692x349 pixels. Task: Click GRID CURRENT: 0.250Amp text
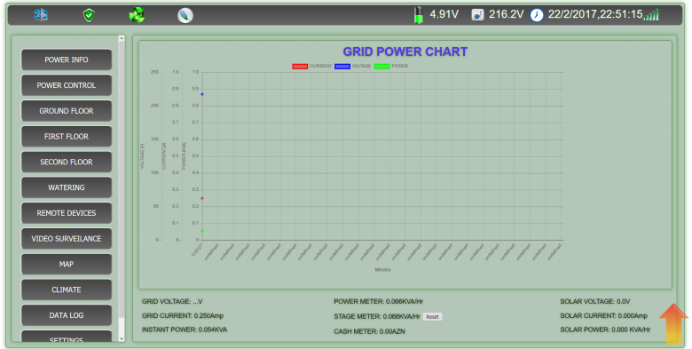[183, 315]
